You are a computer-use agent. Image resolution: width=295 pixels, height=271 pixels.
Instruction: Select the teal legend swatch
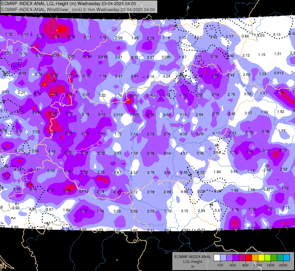[x=280, y=258]
